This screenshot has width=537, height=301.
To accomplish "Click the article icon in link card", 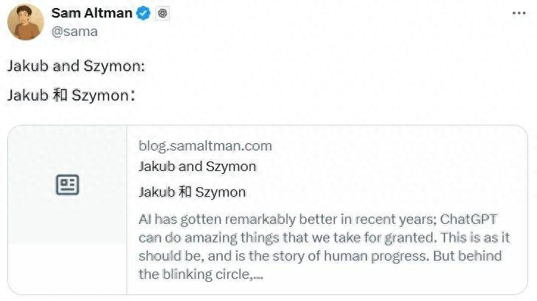I will (68, 185).
